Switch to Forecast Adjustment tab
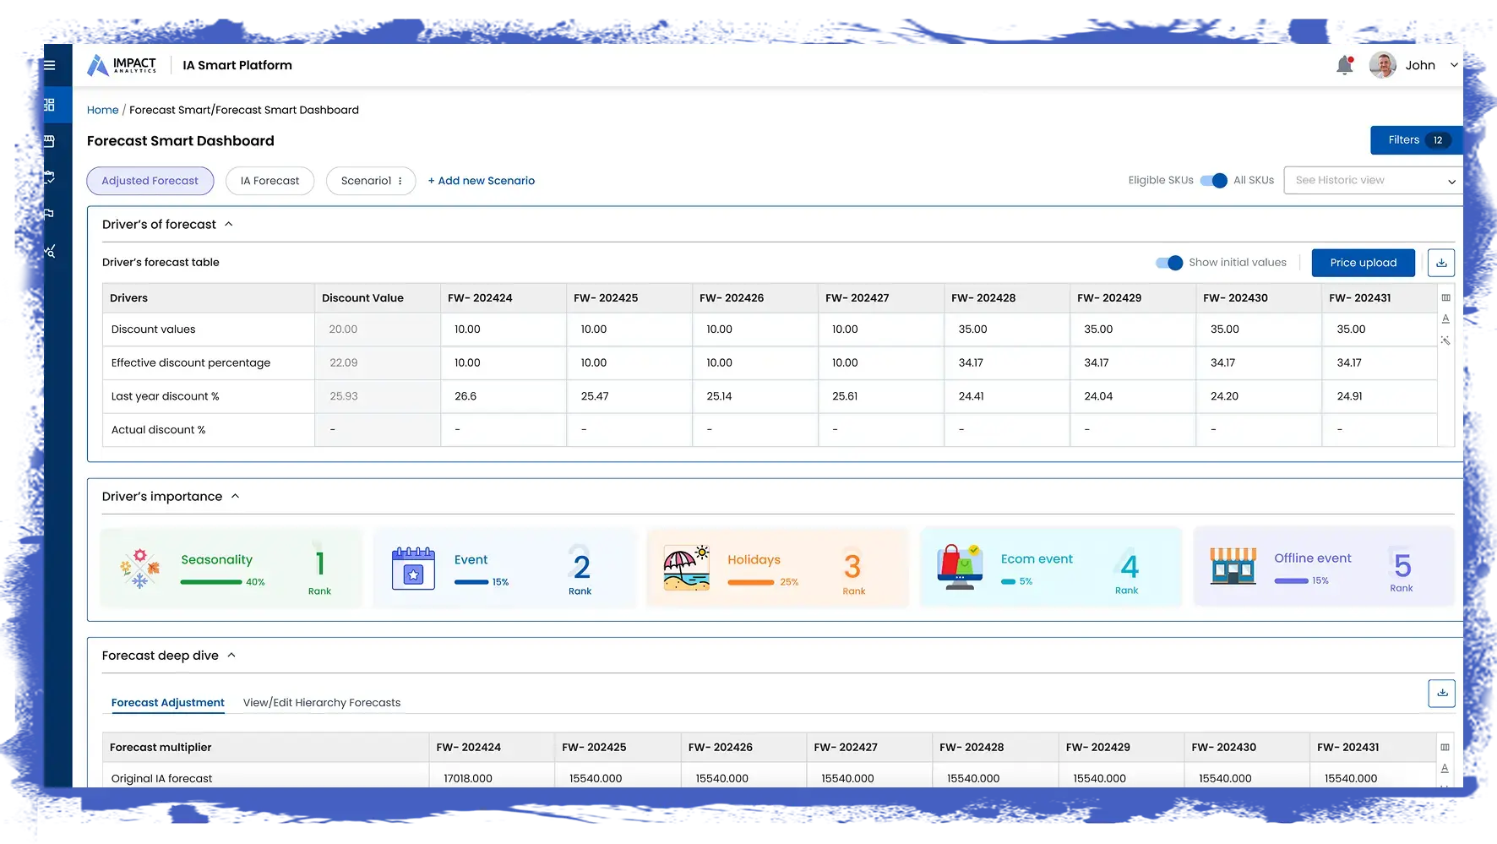 tap(168, 703)
